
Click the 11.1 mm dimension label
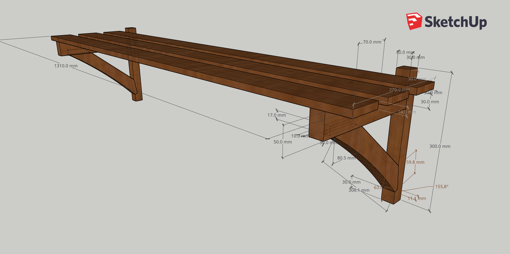point(416,198)
